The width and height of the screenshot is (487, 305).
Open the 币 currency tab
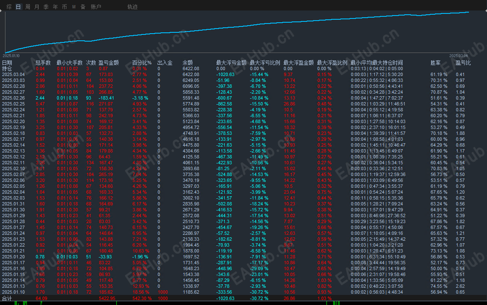point(65,7)
